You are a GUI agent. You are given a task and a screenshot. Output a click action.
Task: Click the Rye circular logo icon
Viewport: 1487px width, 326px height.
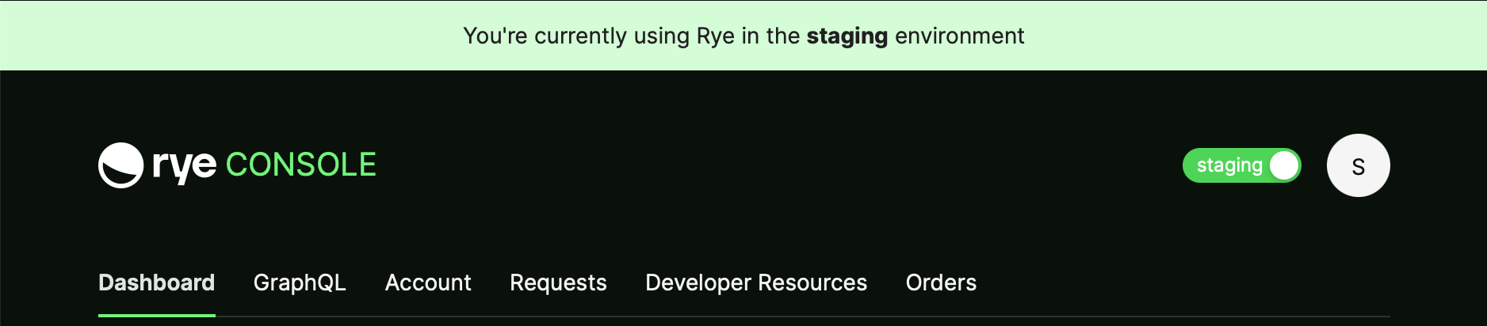120,165
